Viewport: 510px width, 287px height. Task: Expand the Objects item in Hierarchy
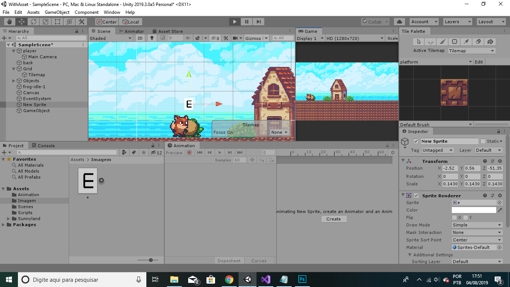[x=14, y=81]
